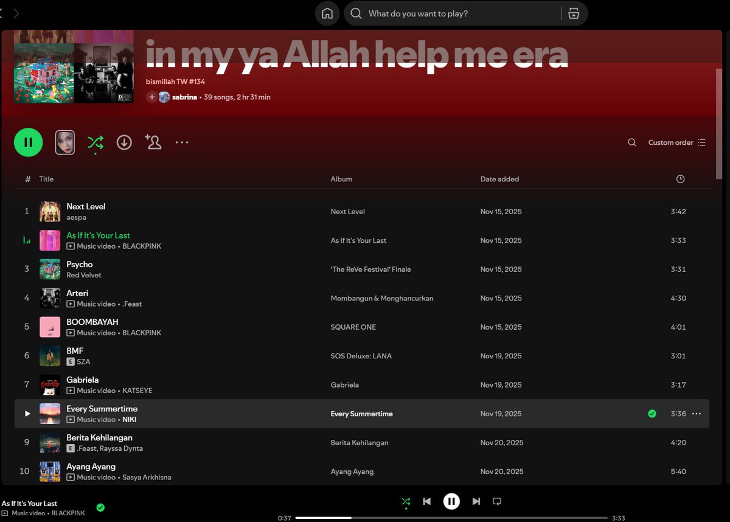
Task: Add playlist to library with plus icon
Action: [151, 97]
